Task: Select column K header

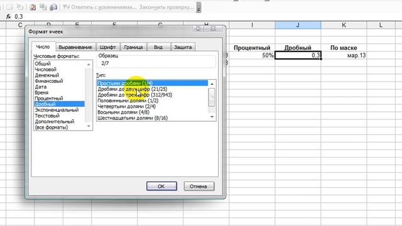Action: pos(344,25)
